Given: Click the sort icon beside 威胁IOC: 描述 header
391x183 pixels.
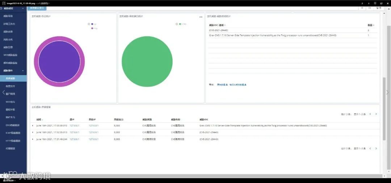Looking at the screenshot, I should coord(225,25).
